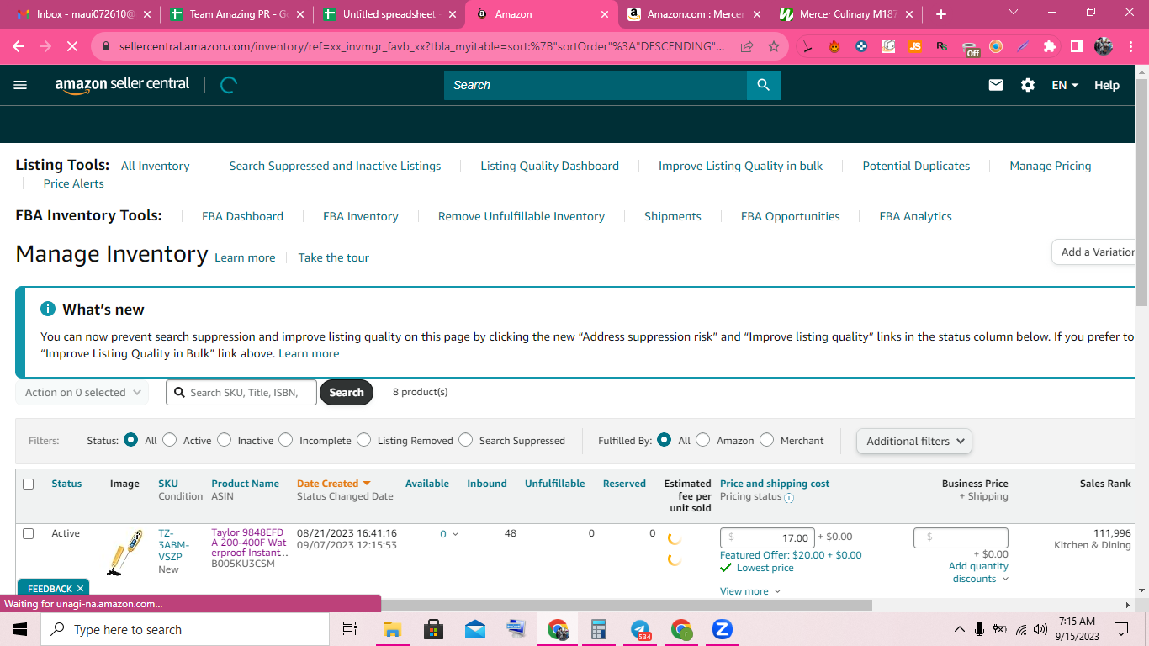Click the share page icon in address bar
Viewport: 1149px width, 646px height.
747,47
